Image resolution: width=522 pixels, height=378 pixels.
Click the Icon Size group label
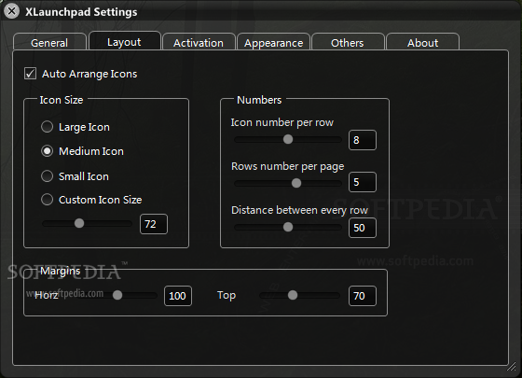click(62, 100)
